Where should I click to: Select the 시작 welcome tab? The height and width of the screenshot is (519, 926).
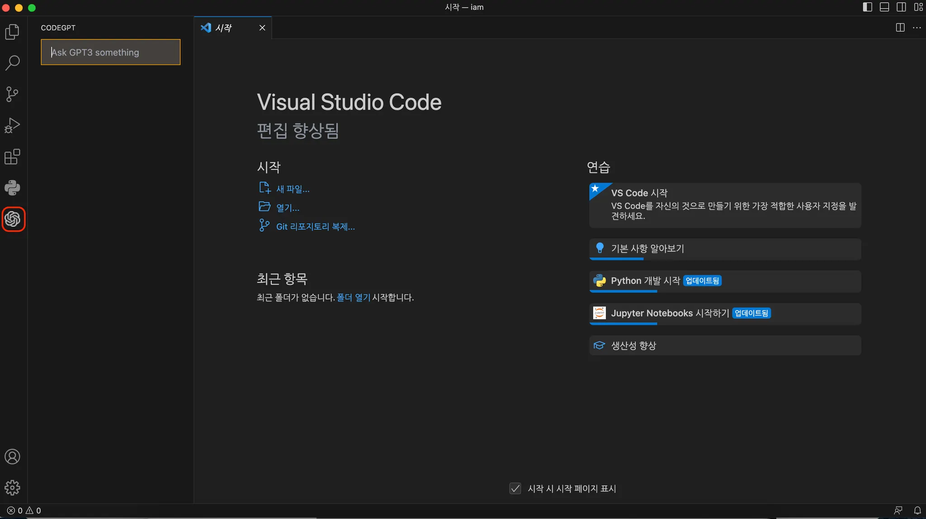click(x=224, y=28)
